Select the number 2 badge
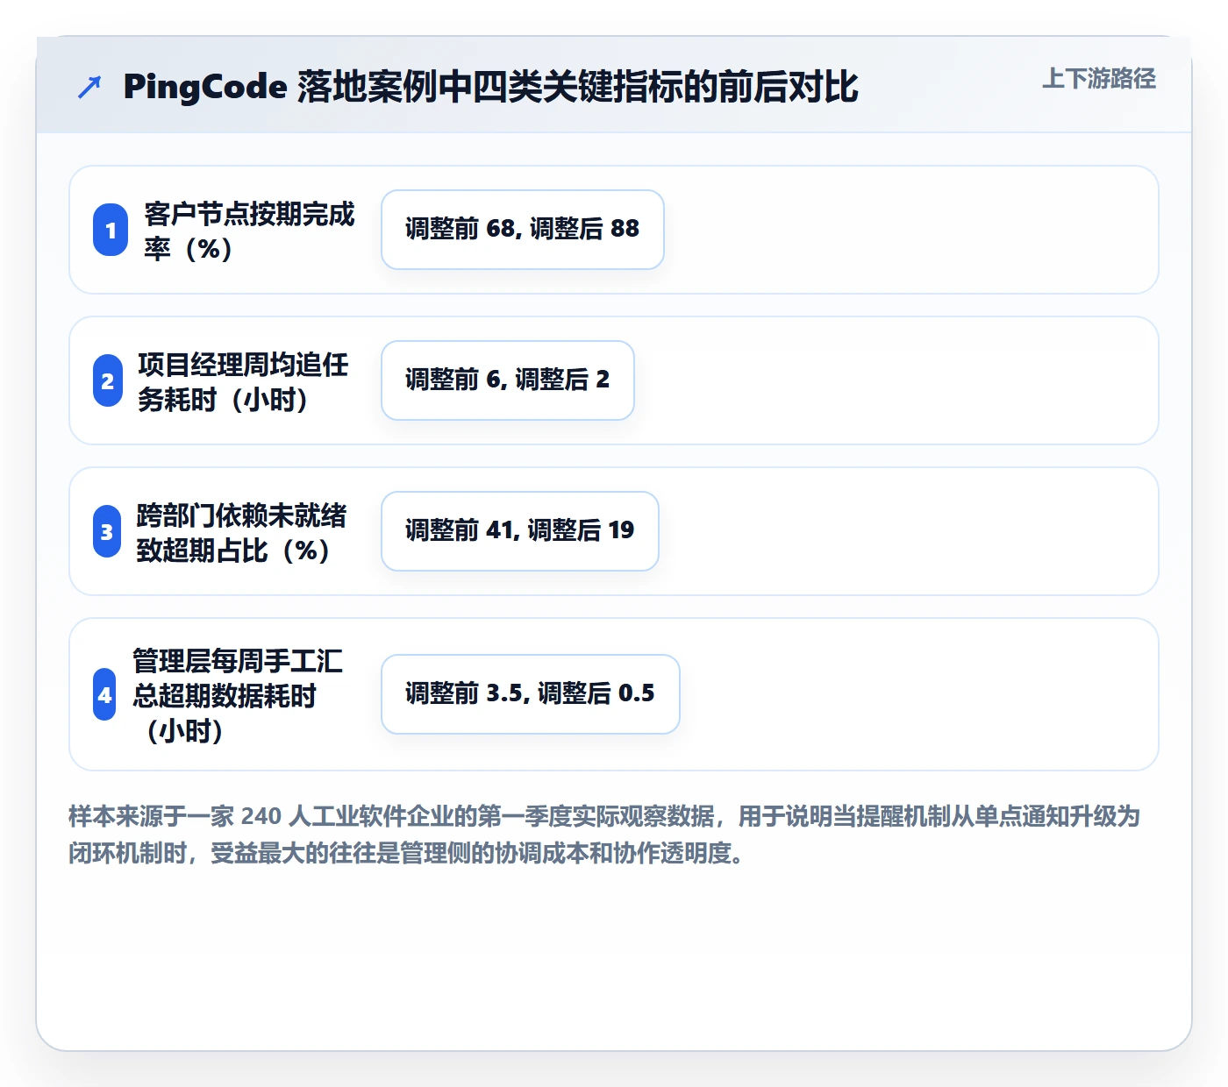The height and width of the screenshot is (1087, 1228). [108, 380]
